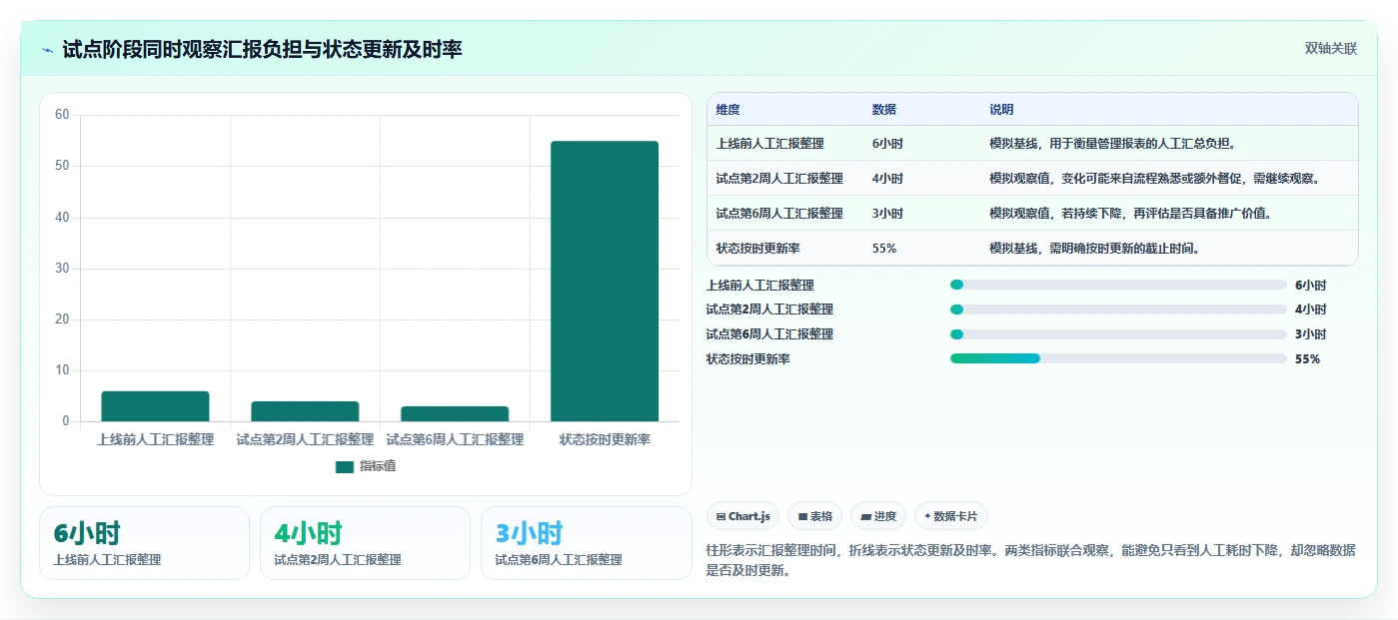The height and width of the screenshot is (620, 1398).
Task: Click the 55% progress bar for 状态按时更新率
Action: [x=1118, y=358]
